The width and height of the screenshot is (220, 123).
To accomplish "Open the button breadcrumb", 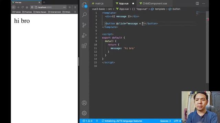I will (174, 9).
